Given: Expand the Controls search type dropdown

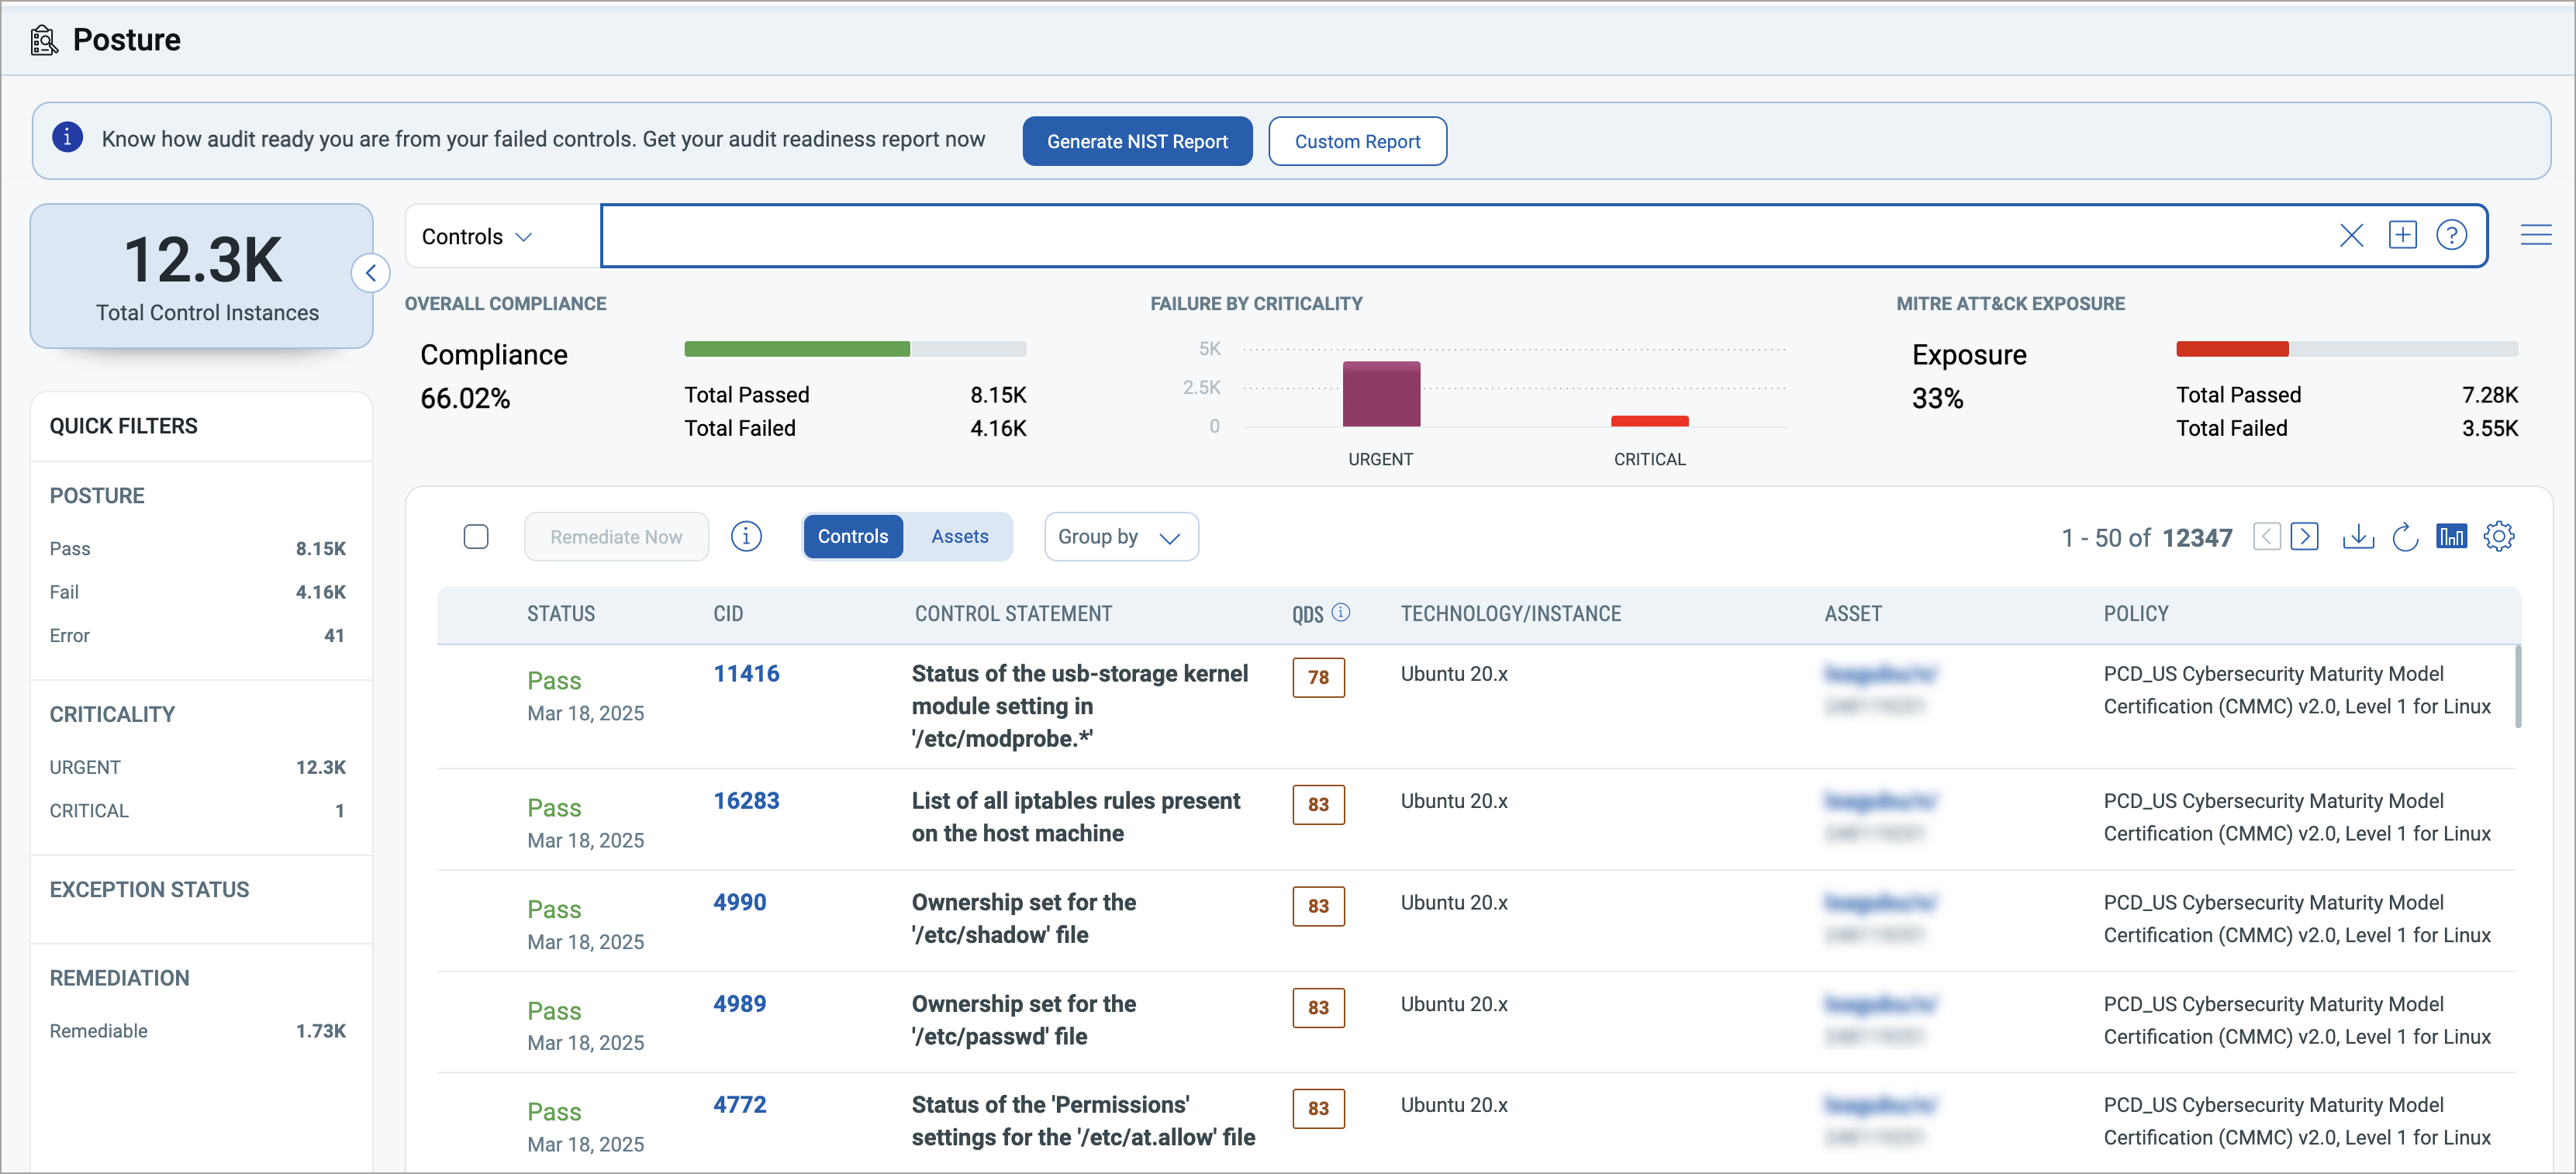Looking at the screenshot, I should [477, 237].
